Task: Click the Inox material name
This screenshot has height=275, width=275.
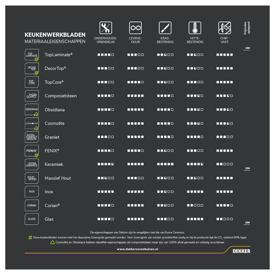Action: point(49,192)
